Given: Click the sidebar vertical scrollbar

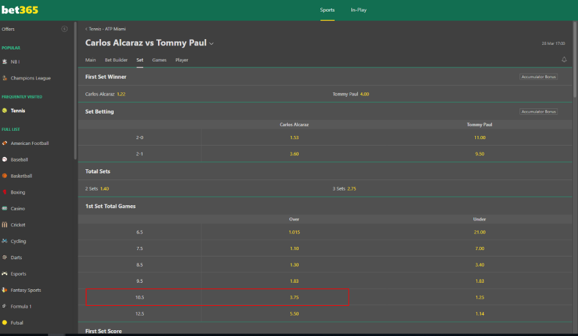Looking at the screenshot, I should [76, 90].
